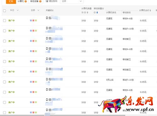Click the 5页以后 ranking cell
The width and height of the screenshot is (157, 116).
point(110,80)
